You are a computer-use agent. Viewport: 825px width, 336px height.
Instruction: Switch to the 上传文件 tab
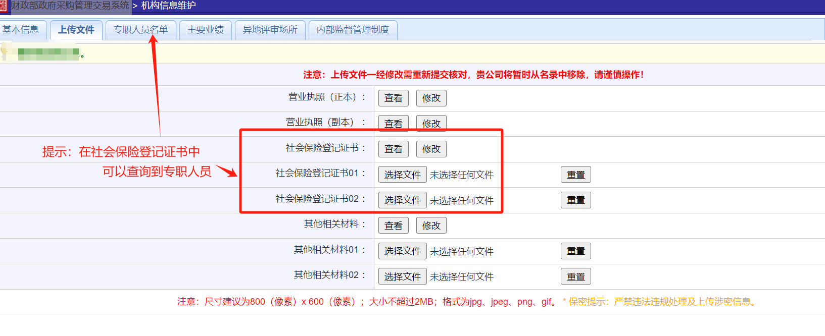coord(76,30)
